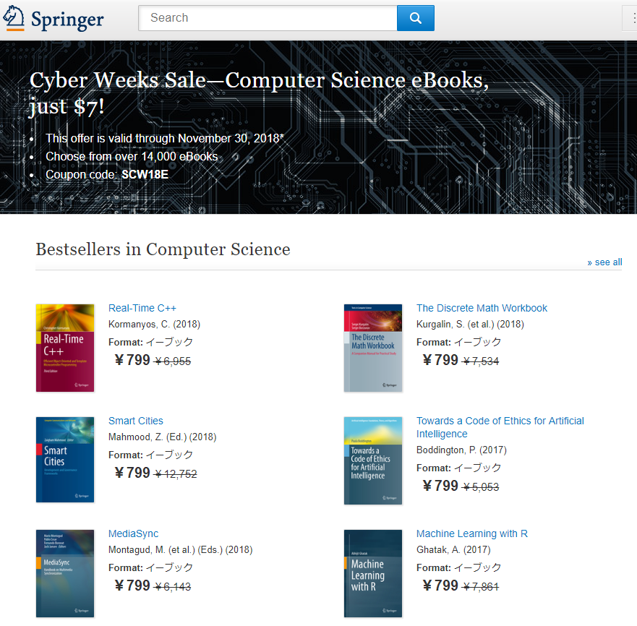This screenshot has width=637, height=626.
Task: Open the MediaSync title link
Action: (133, 533)
